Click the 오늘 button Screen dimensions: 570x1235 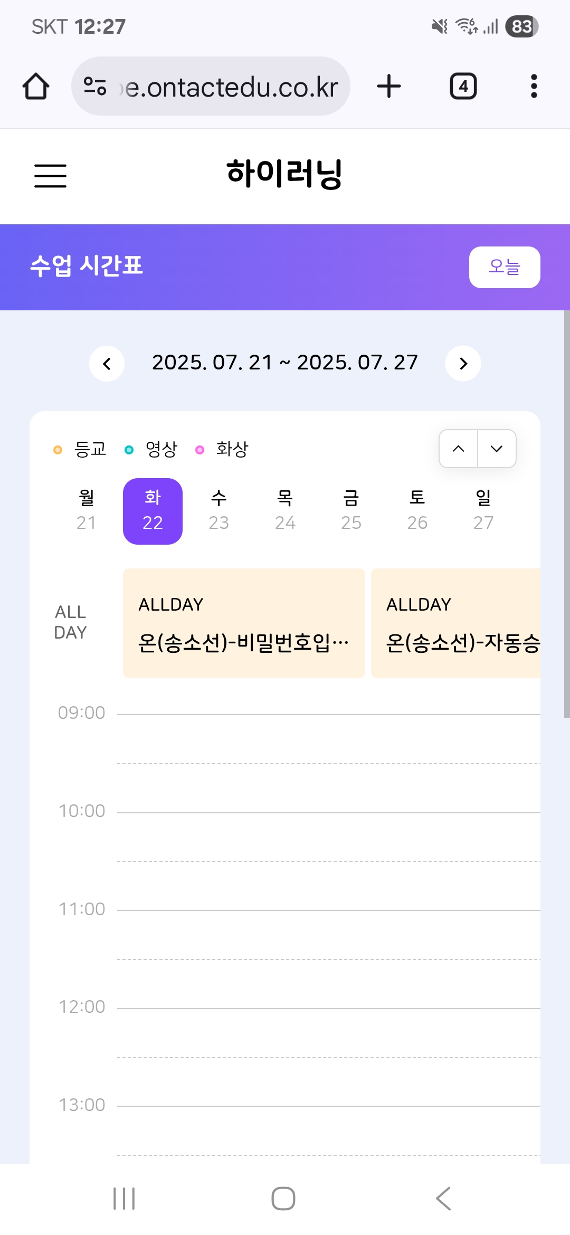point(505,267)
